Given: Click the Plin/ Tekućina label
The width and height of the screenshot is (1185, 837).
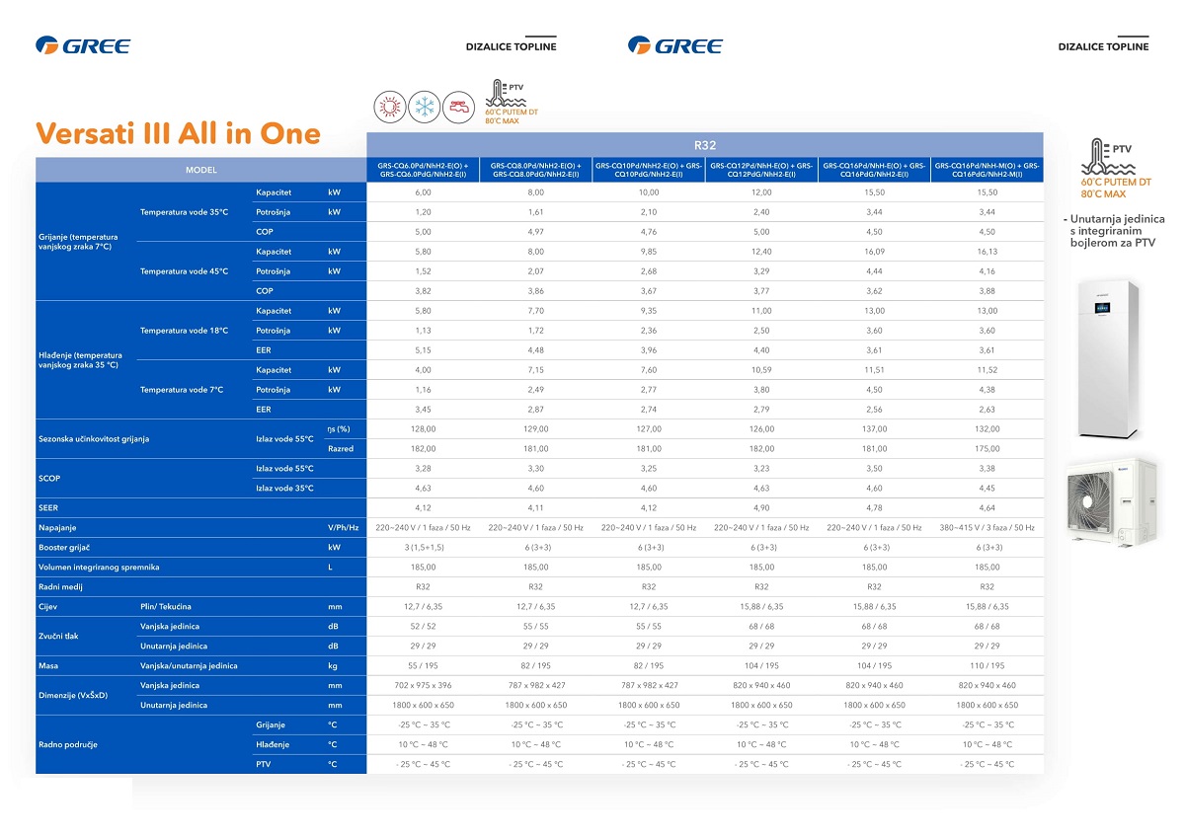Looking at the screenshot, I should tap(166, 607).
